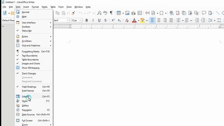Toggle Table Boundaries option
Viewport: 224px width, 126px height.
pos(34,59)
